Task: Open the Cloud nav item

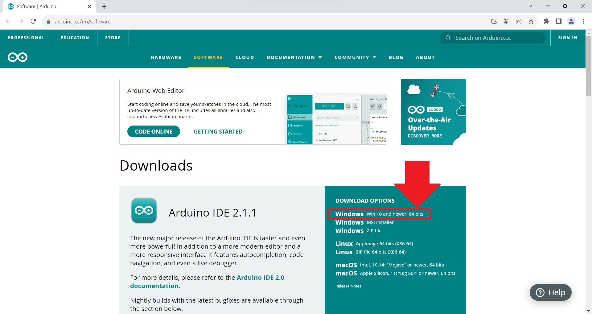Action: click(x=245, y=57)
